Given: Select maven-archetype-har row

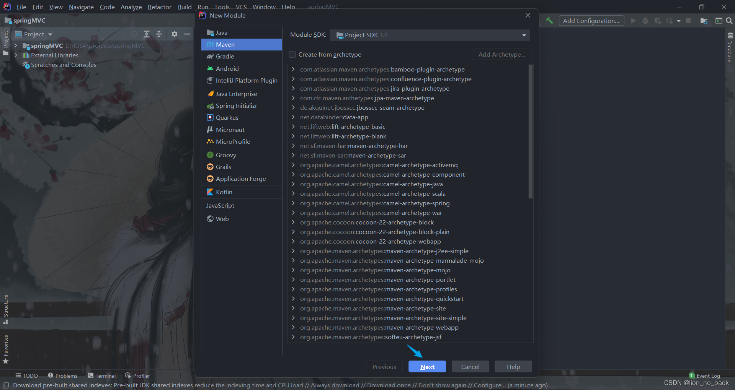Looking at the screenshot, I should 408,146.
